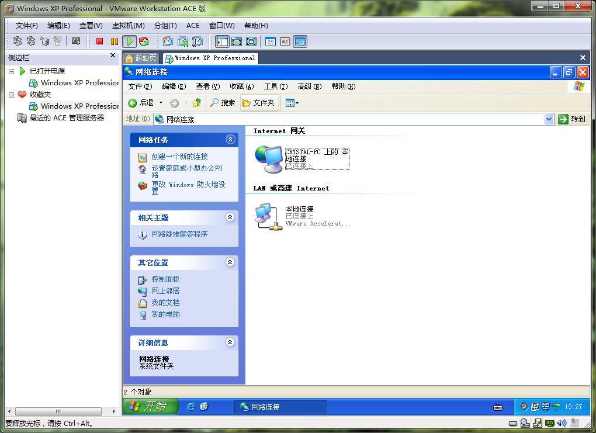This screenshot has width=596, height=433.
Task: Click the 网络连接 taskbar button
Action: [x=280, y=407]
